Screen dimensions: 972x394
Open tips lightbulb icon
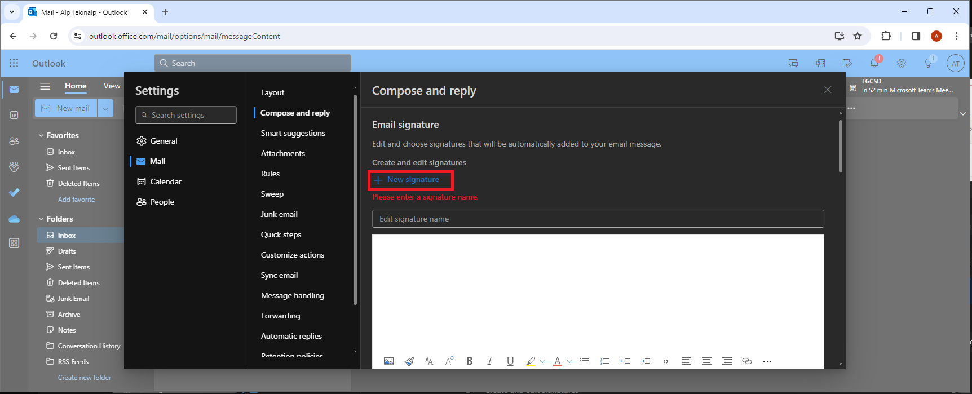click(929, 63)
